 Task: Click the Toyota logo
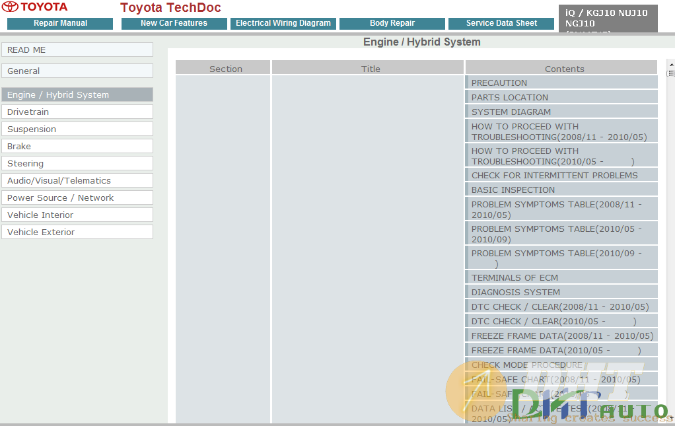click(35, 7)
